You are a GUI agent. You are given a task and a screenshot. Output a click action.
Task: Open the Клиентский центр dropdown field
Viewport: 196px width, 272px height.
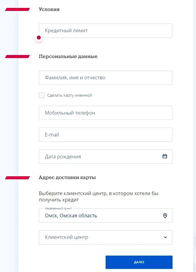click(100, 237)
